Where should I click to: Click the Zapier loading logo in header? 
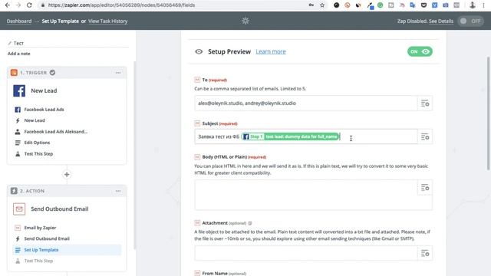tap(245, 21)
